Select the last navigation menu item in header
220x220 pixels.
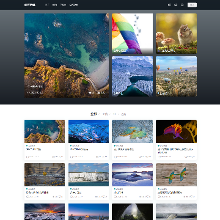coord(73,5)
